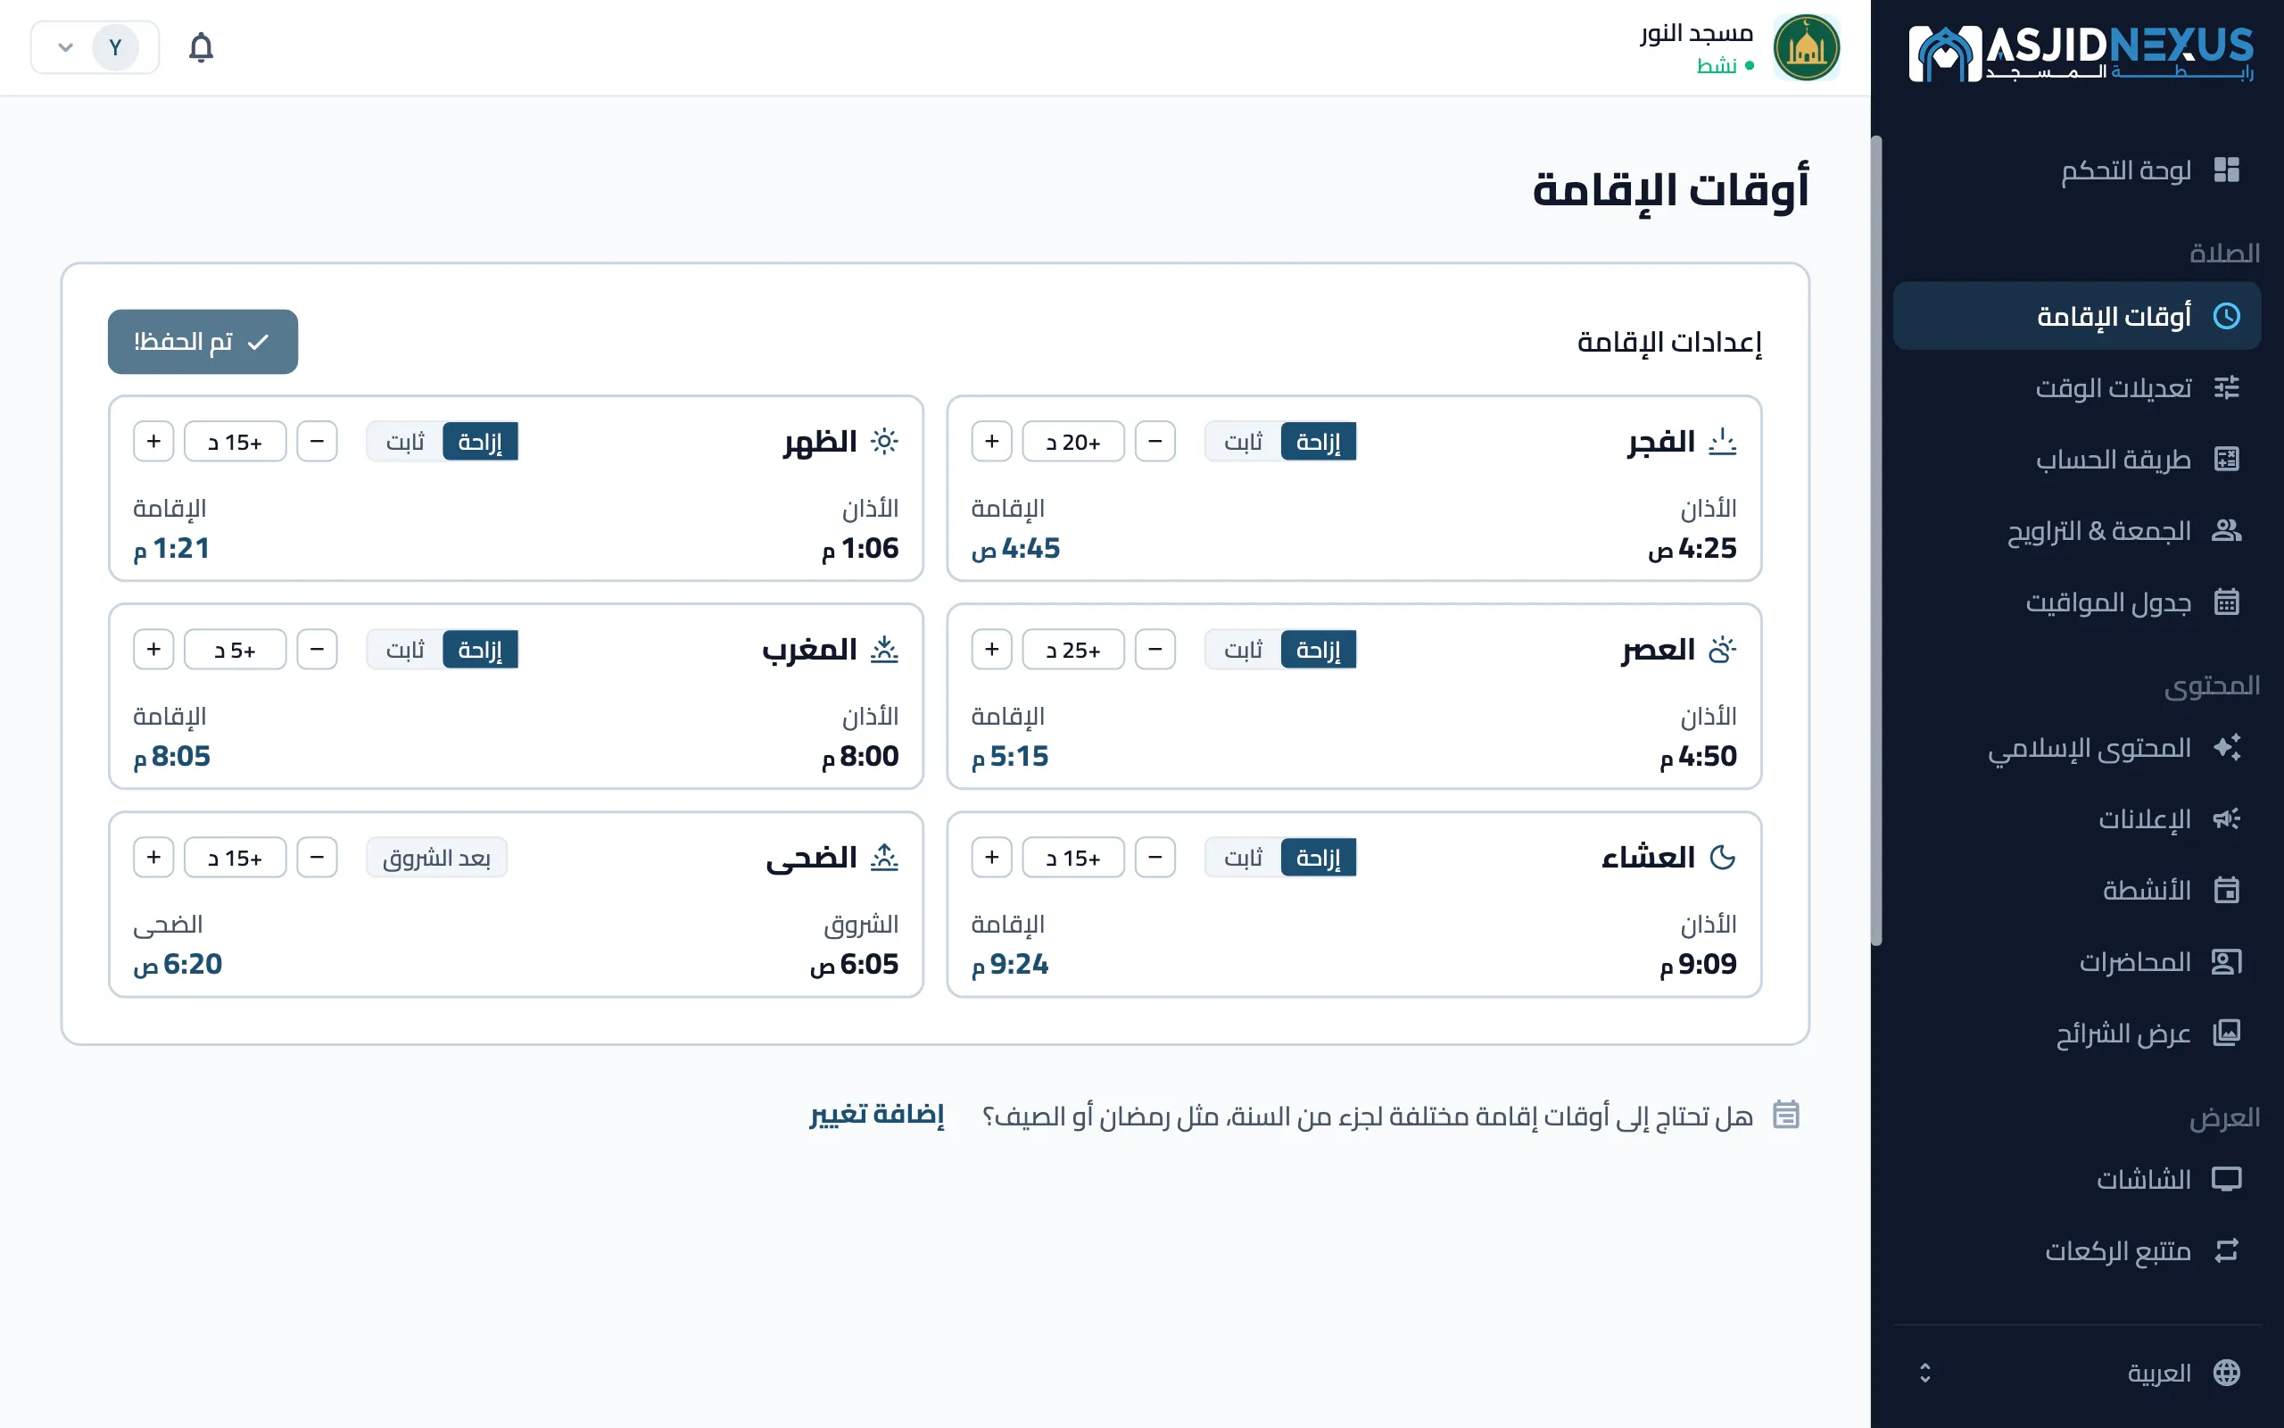The image size is (2284, 1428).
Task: Click the people icon beside الجمعة & التراويح
Action: tap(2226, 531)
